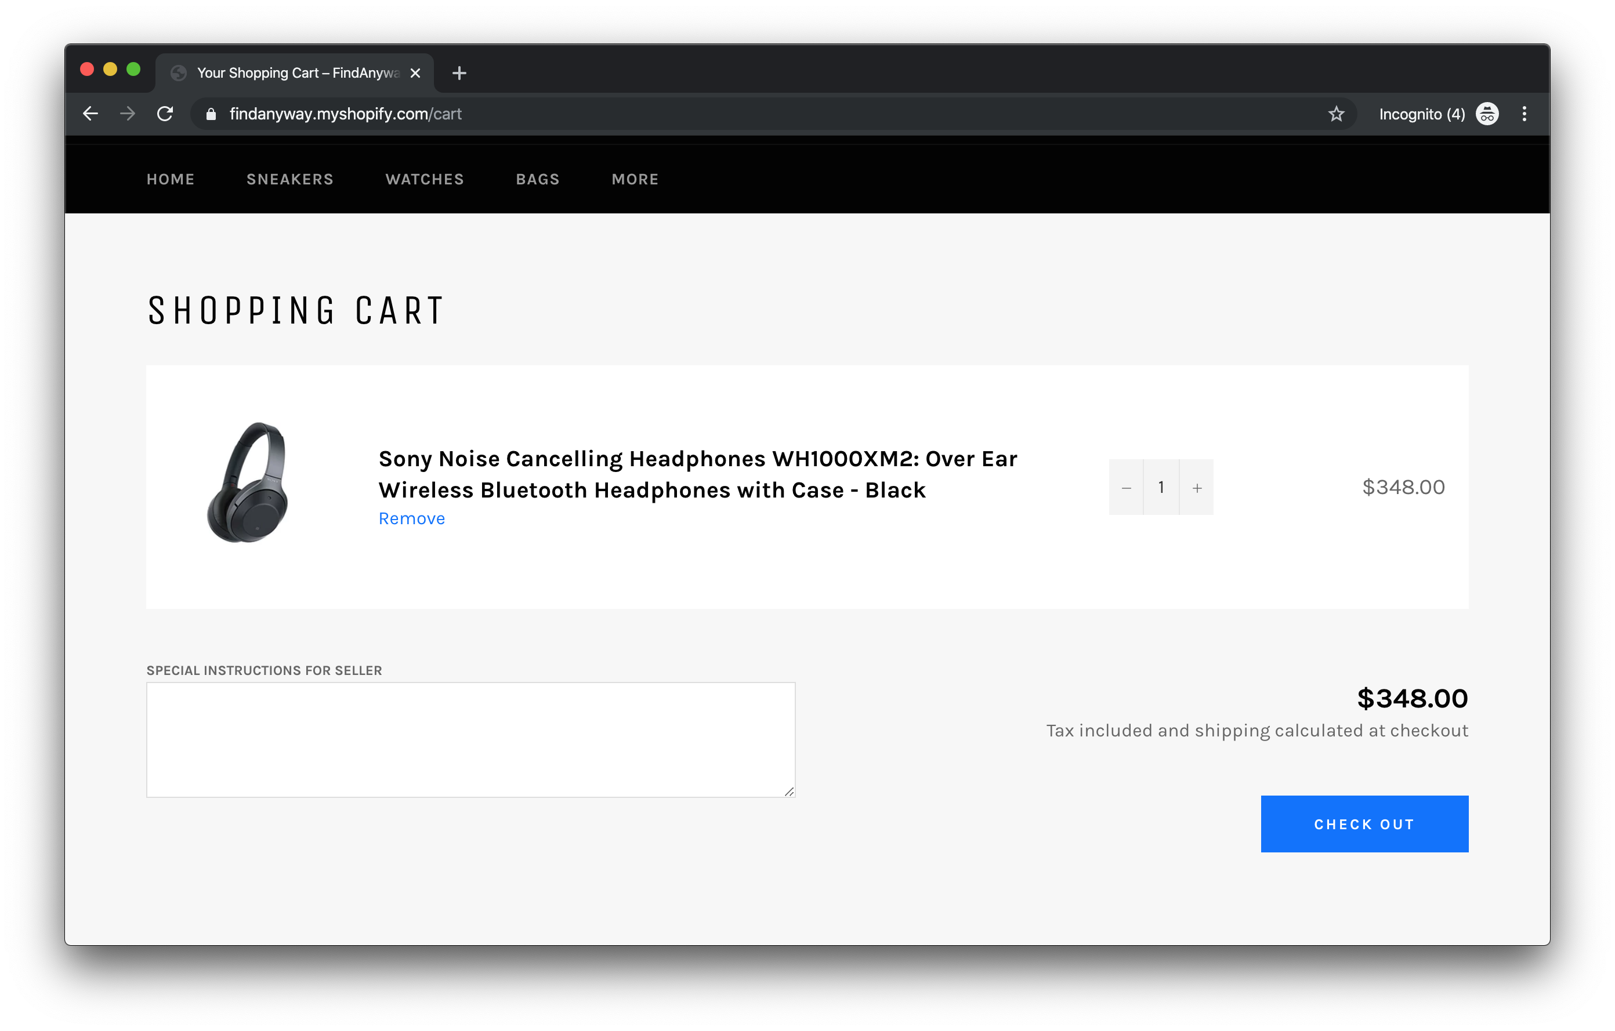Image resolution: width=1615 pixels, height=1031 pixels.
Task: Open the Sony Noise Cancelling Headphones product link
Action: point(697,474)
